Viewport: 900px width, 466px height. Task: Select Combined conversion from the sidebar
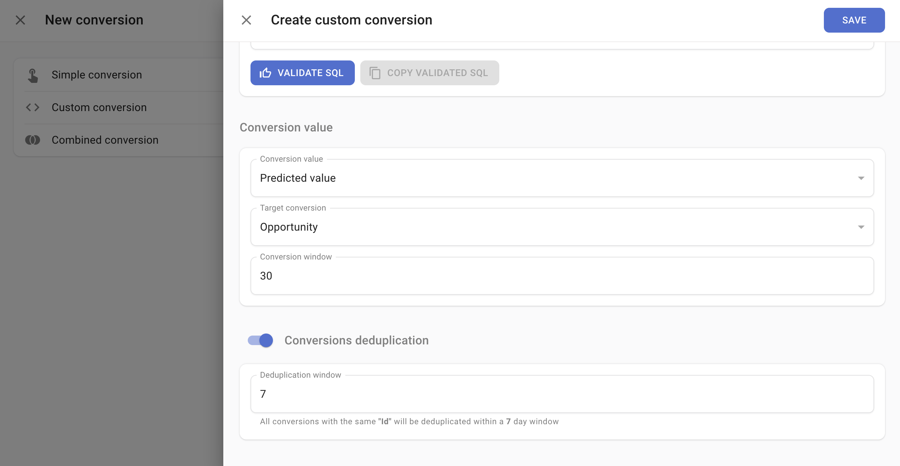coord(104,140)
